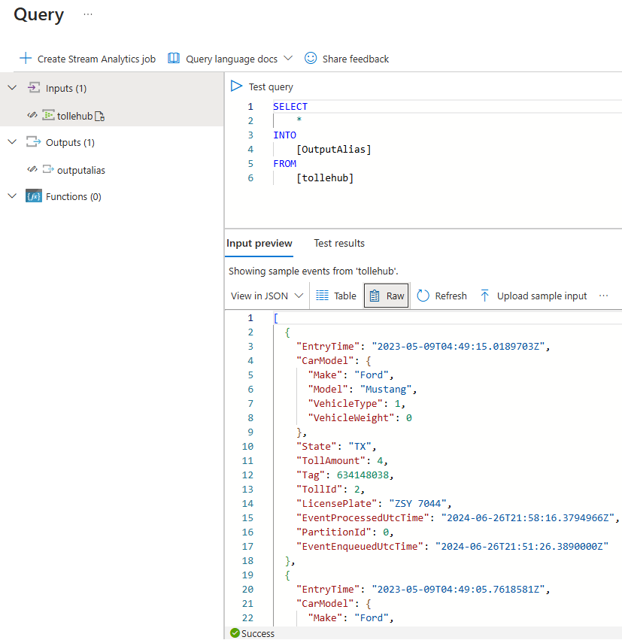Switch to the Test results tab

339,243
